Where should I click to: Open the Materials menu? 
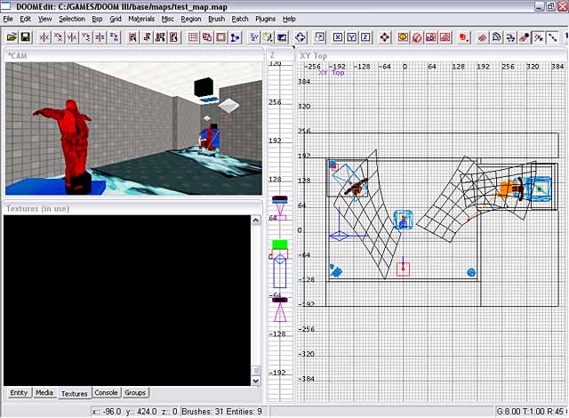(141, 19)
